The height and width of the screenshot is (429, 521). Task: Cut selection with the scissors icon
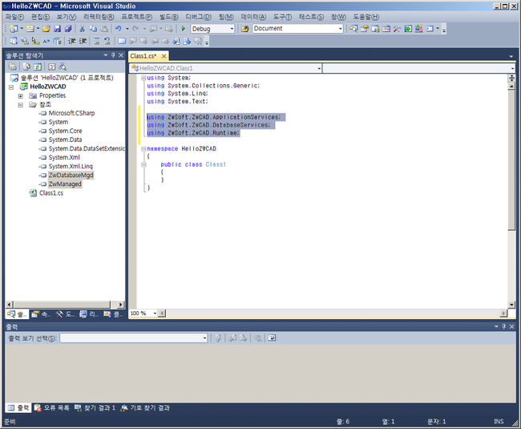(82, 29)
